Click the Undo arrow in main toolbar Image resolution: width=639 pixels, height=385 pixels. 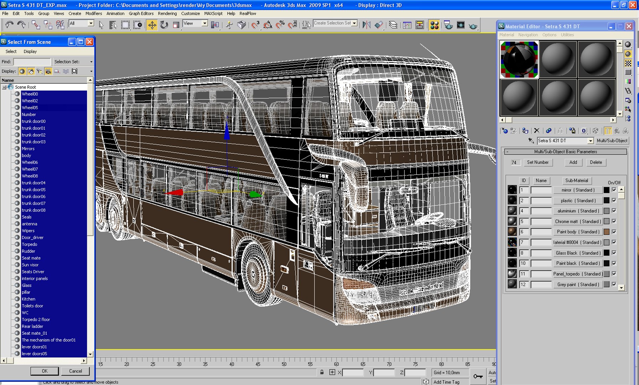9,25
